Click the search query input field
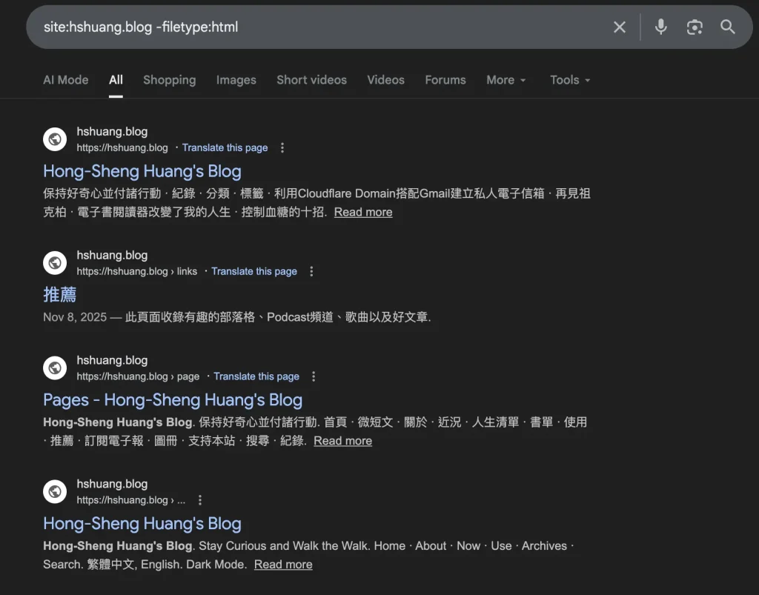The height and width of the screenshot is (595, 759). tap(311, 27)
